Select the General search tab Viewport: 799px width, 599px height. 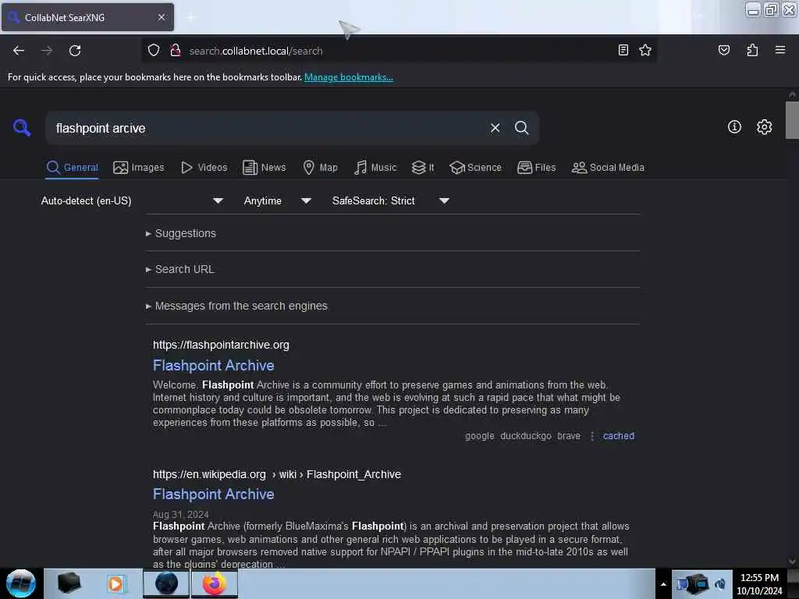click(73, 167)
